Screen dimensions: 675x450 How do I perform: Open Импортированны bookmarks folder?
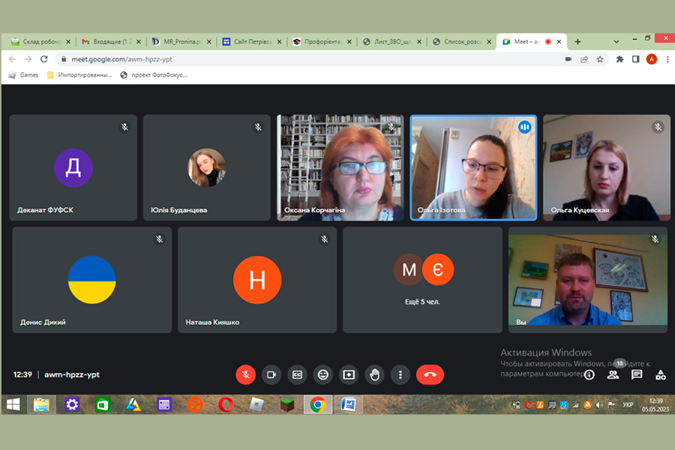click(79, 75)
